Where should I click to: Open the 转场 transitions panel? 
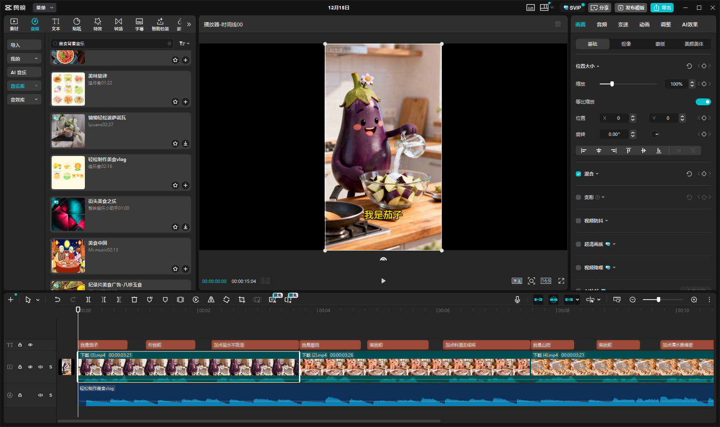pos(119,24)
